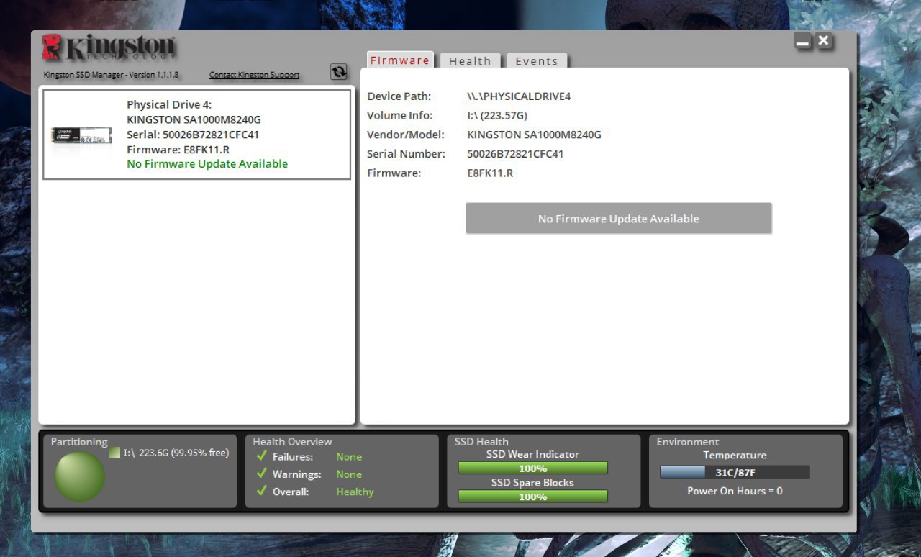Viewport: 921px width, 557px height.
Task: Click the 'SSD Wear Indicator' label
Action: coord(532,454)
